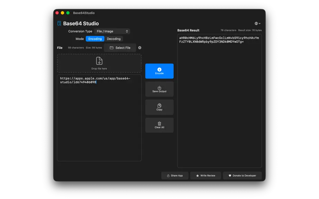Click the Save Output button
This screenshot has height=199, width=319.
click(x=159, y=89)
